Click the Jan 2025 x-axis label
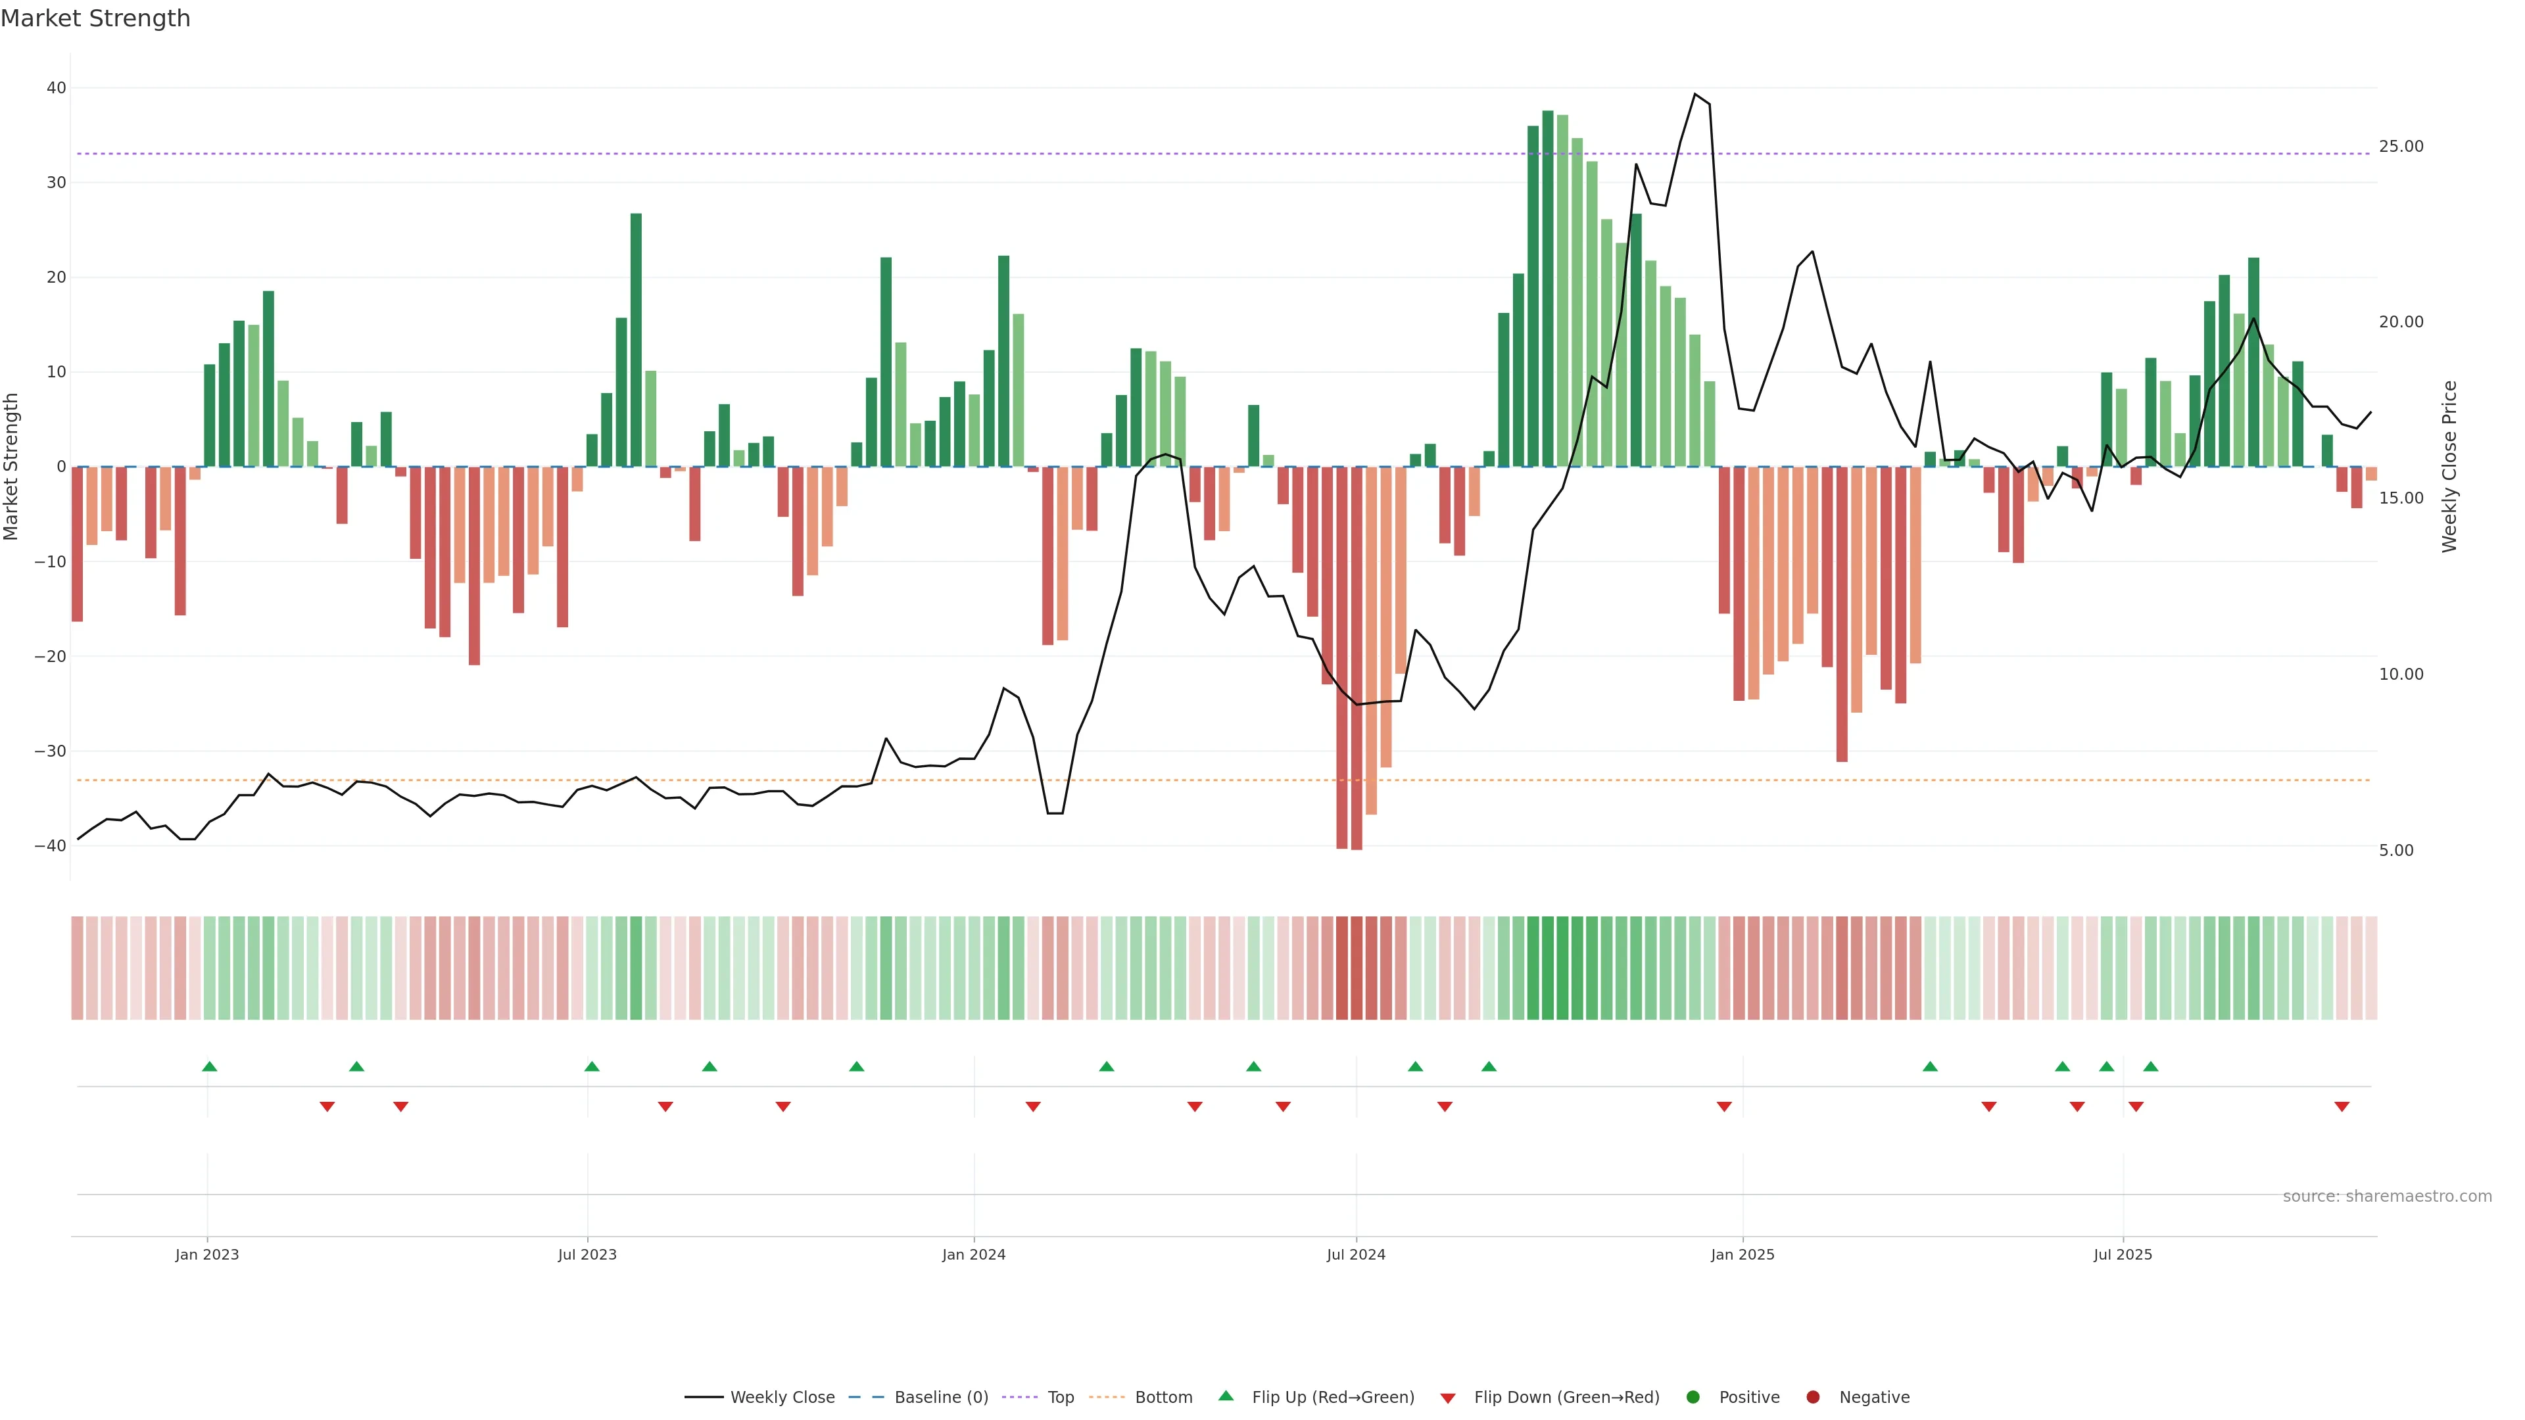 (x=1742, y=1254)
